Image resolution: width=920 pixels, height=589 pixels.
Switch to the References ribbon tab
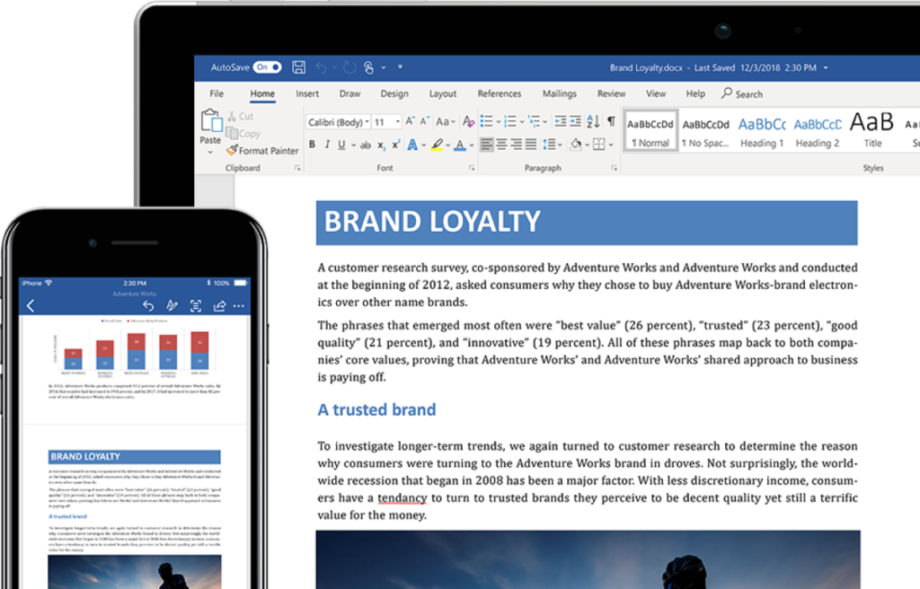(x=500, y=93)
